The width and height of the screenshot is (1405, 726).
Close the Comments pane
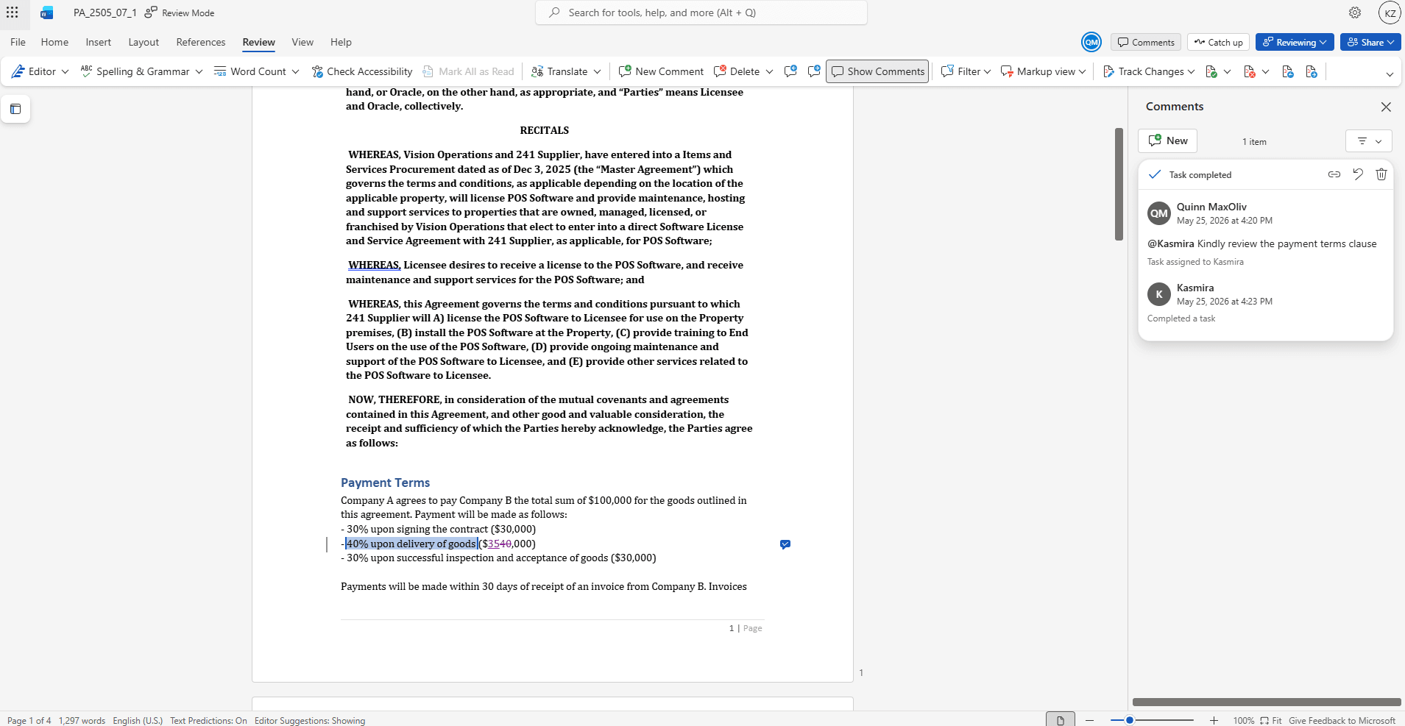tap(1386, 107)
